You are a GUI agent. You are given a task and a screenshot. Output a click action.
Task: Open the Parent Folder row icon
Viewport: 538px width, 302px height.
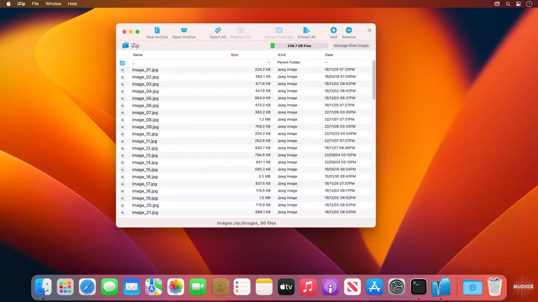(122, 63)
